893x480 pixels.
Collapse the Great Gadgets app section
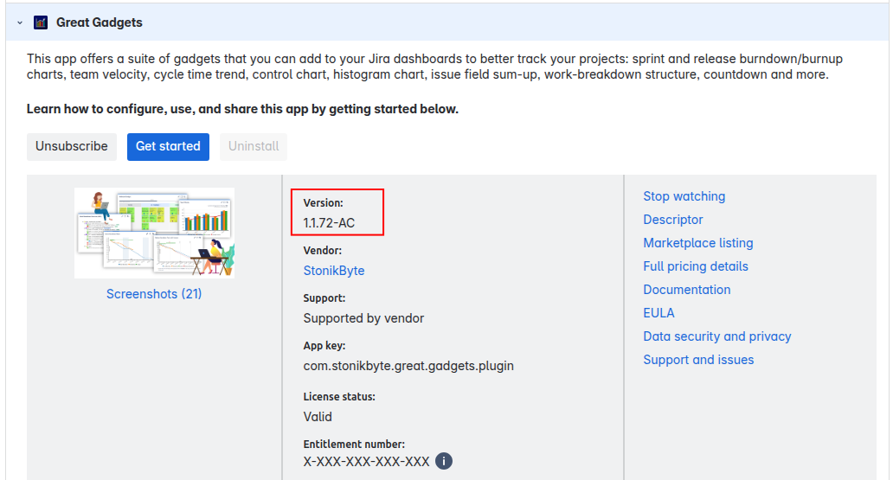point(20,22)
